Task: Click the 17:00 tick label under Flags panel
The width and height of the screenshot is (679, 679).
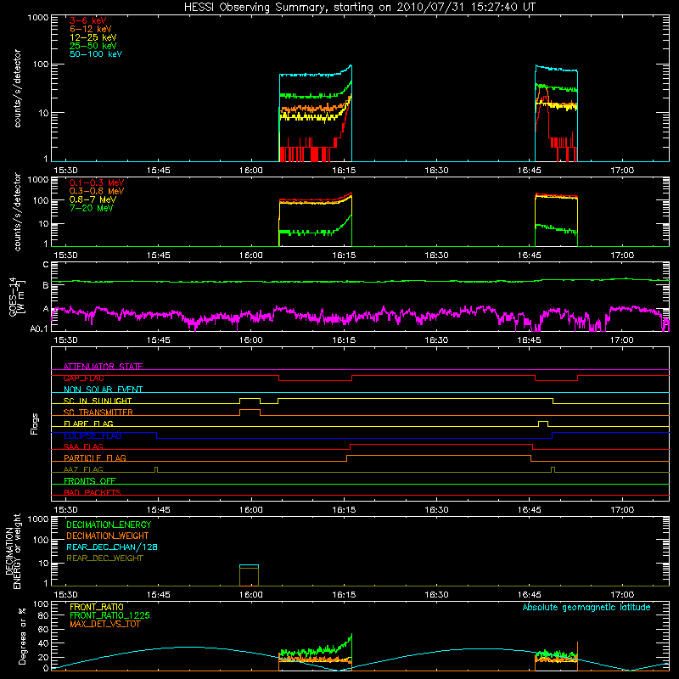Action: point(622,510)
